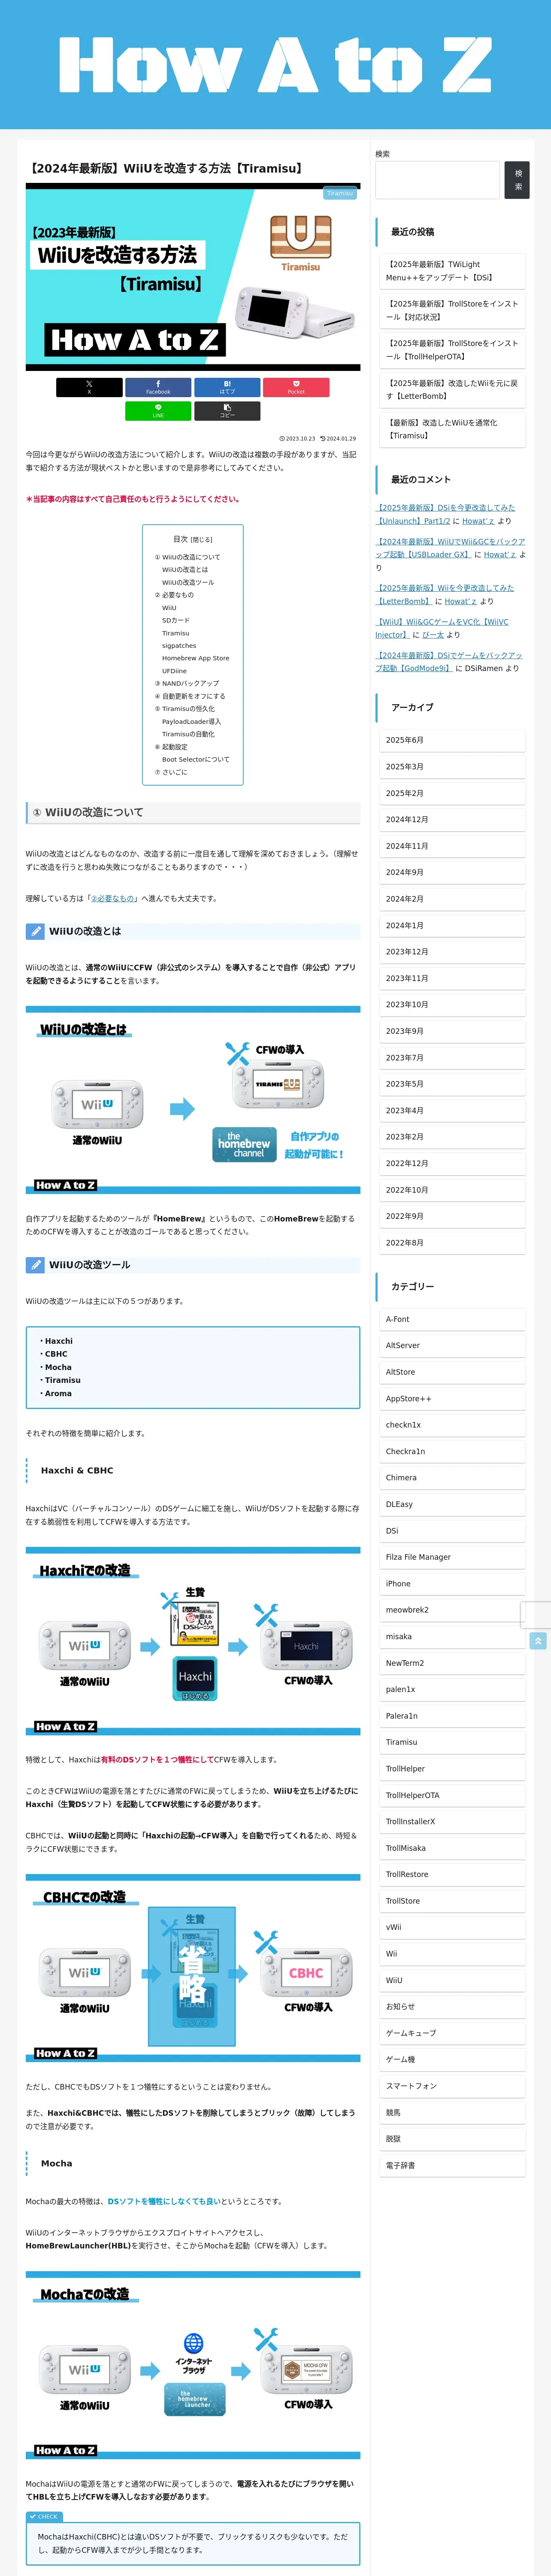The image size is (551, 2576).
Task: Open the vWii category
Action: (452, 1927)
